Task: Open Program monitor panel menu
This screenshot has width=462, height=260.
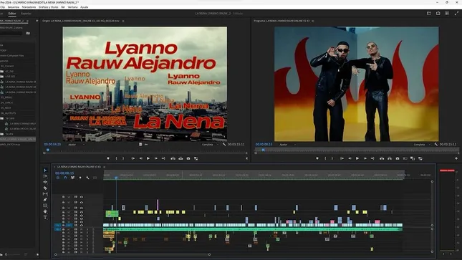Action: pyautogui.click(x=312, y=21)
